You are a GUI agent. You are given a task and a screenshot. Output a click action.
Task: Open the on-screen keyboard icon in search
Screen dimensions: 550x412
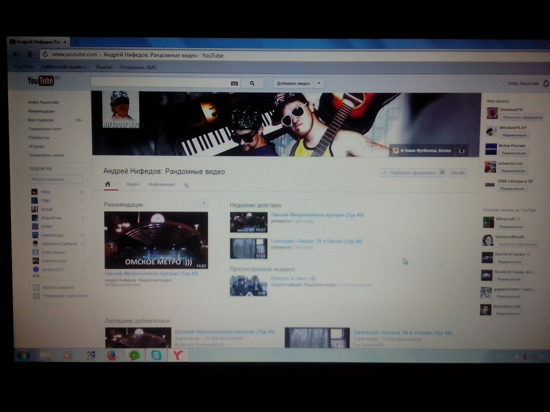pyautogui.click(x=234, y=83)
